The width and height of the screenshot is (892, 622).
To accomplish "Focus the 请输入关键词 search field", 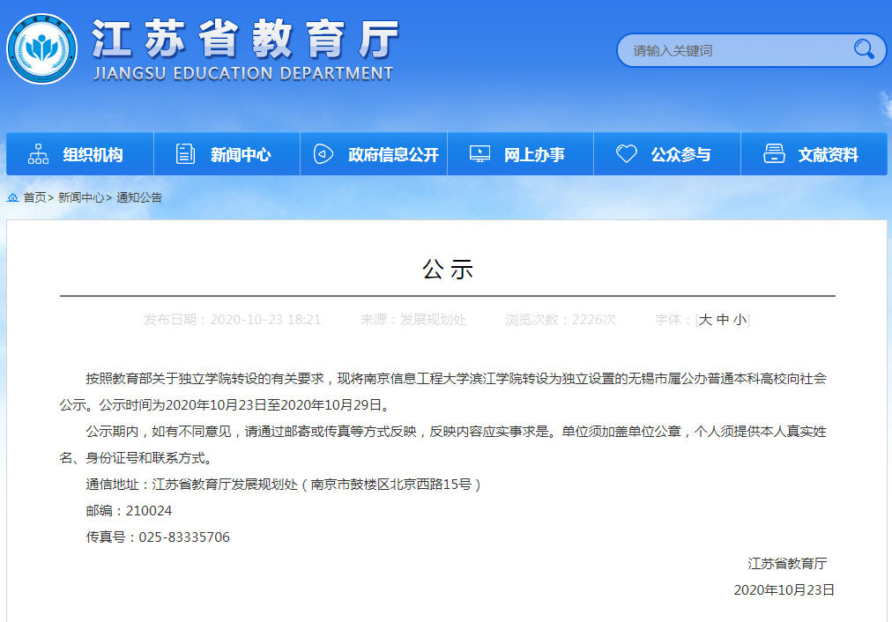I will tap(732, 50).
